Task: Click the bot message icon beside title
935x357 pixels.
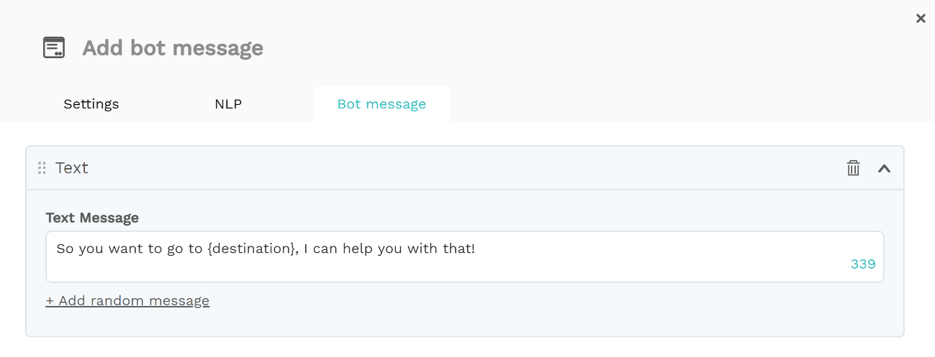Action: [x=54, y=47]
